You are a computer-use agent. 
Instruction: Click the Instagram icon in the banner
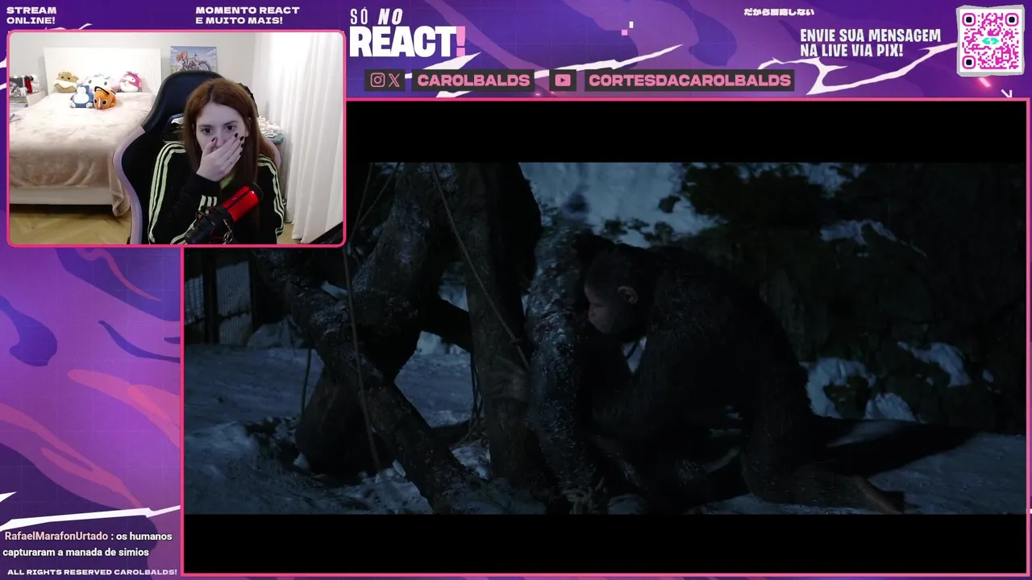tap(377, 80)
